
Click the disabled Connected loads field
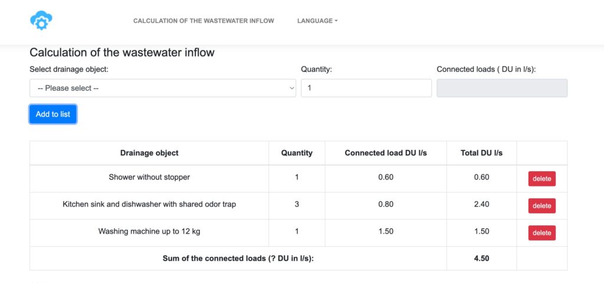[x=501, y=88]
